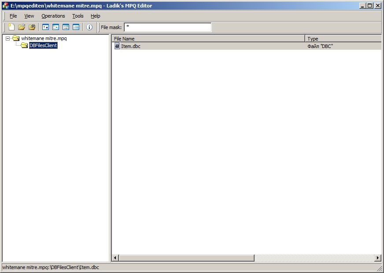Click the horizontal scrollbar right arrow

[x=378, y=258]
